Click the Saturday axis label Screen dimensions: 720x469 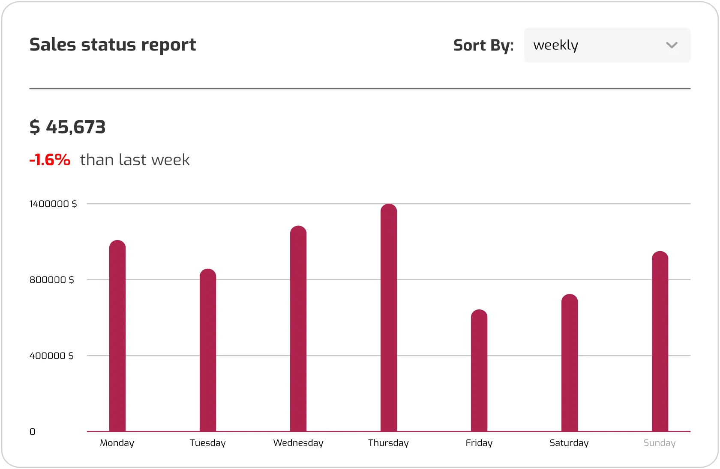pyautogui.click(x=569, y=443)
